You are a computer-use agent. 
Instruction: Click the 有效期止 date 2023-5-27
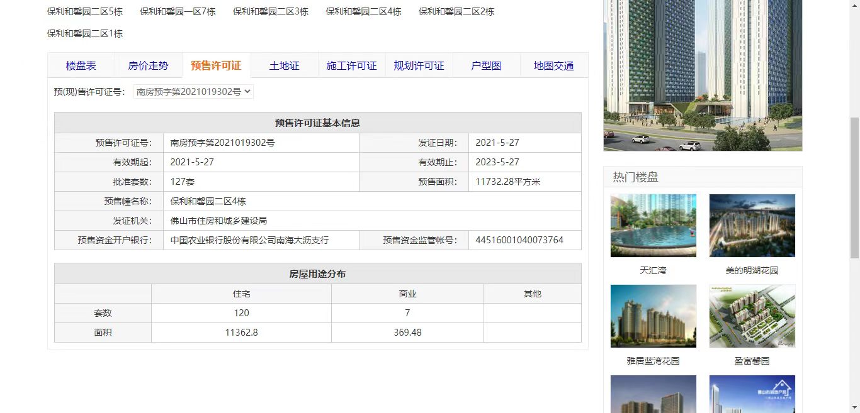click(x=497, y=162)
